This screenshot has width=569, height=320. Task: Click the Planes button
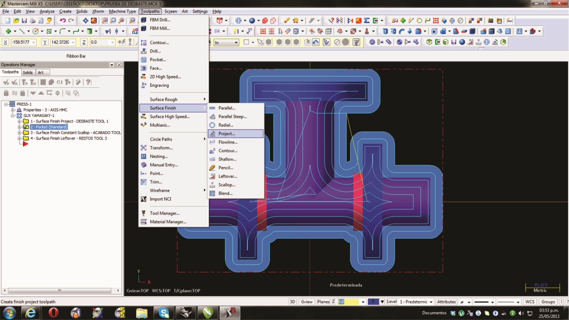coord(323,302)
